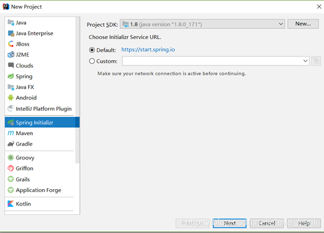Pick the Griffon project type
The image size is (324, 233).
click(41, 168)
